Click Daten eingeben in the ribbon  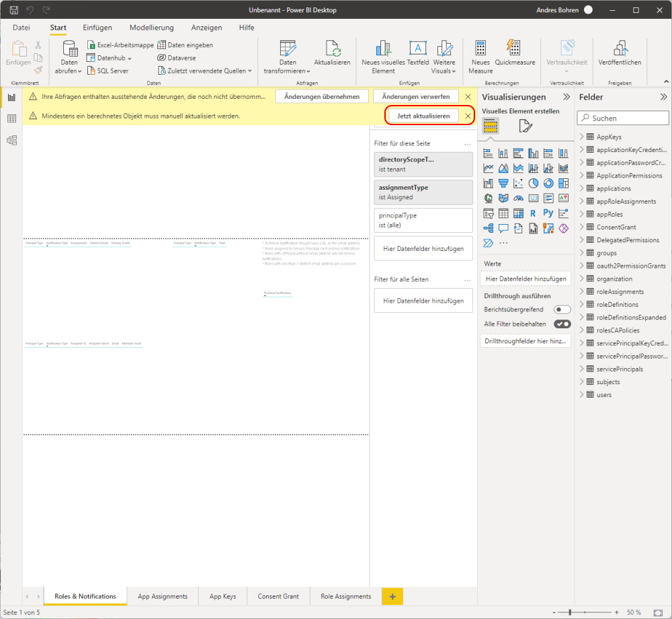(185, 45)
